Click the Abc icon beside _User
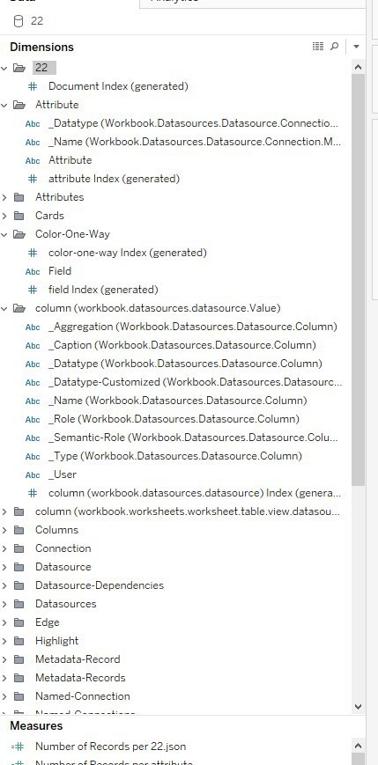Screen dimensions: 378x765 tap(33, 474)
